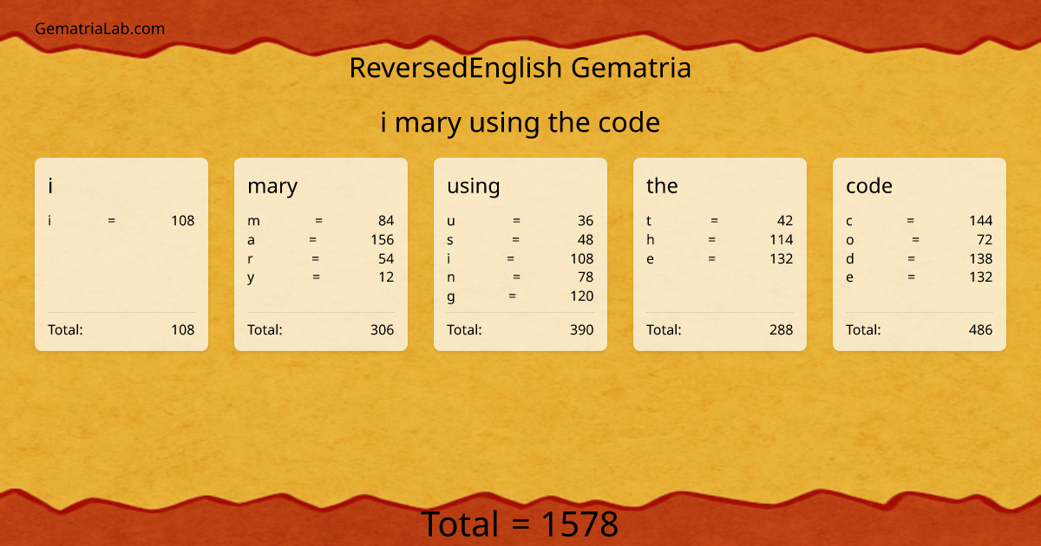
Task: Click letter m in the mary card
Action: click(x=253, y=221)
